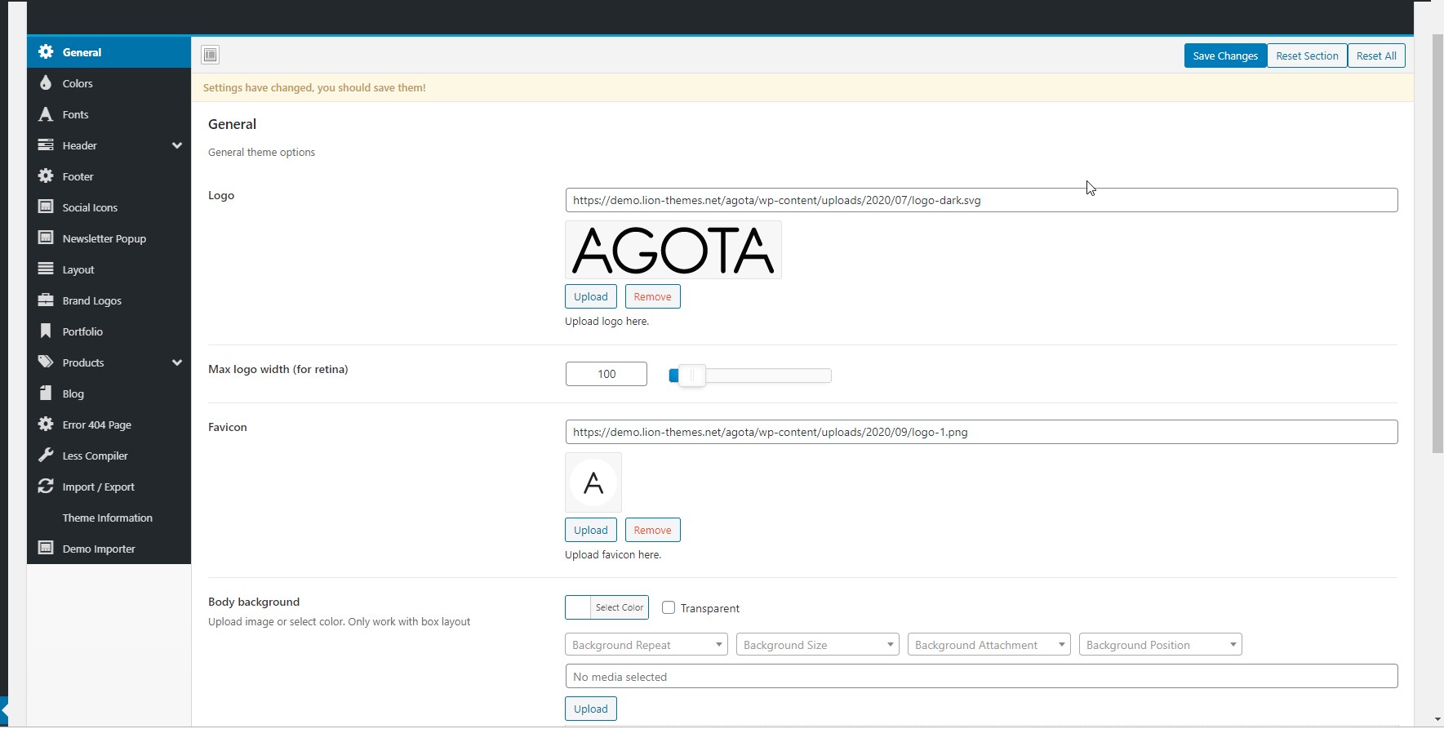Open the Background Attachment dropdown
Image resolution: width=1444 pixels, height=729 pixels.
coord(989,645)
